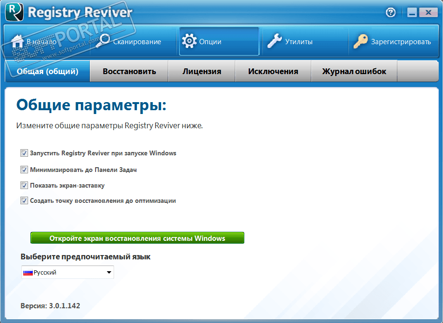Switch to the Исключения tab
The image size is (443, 323).
point(273,71)
